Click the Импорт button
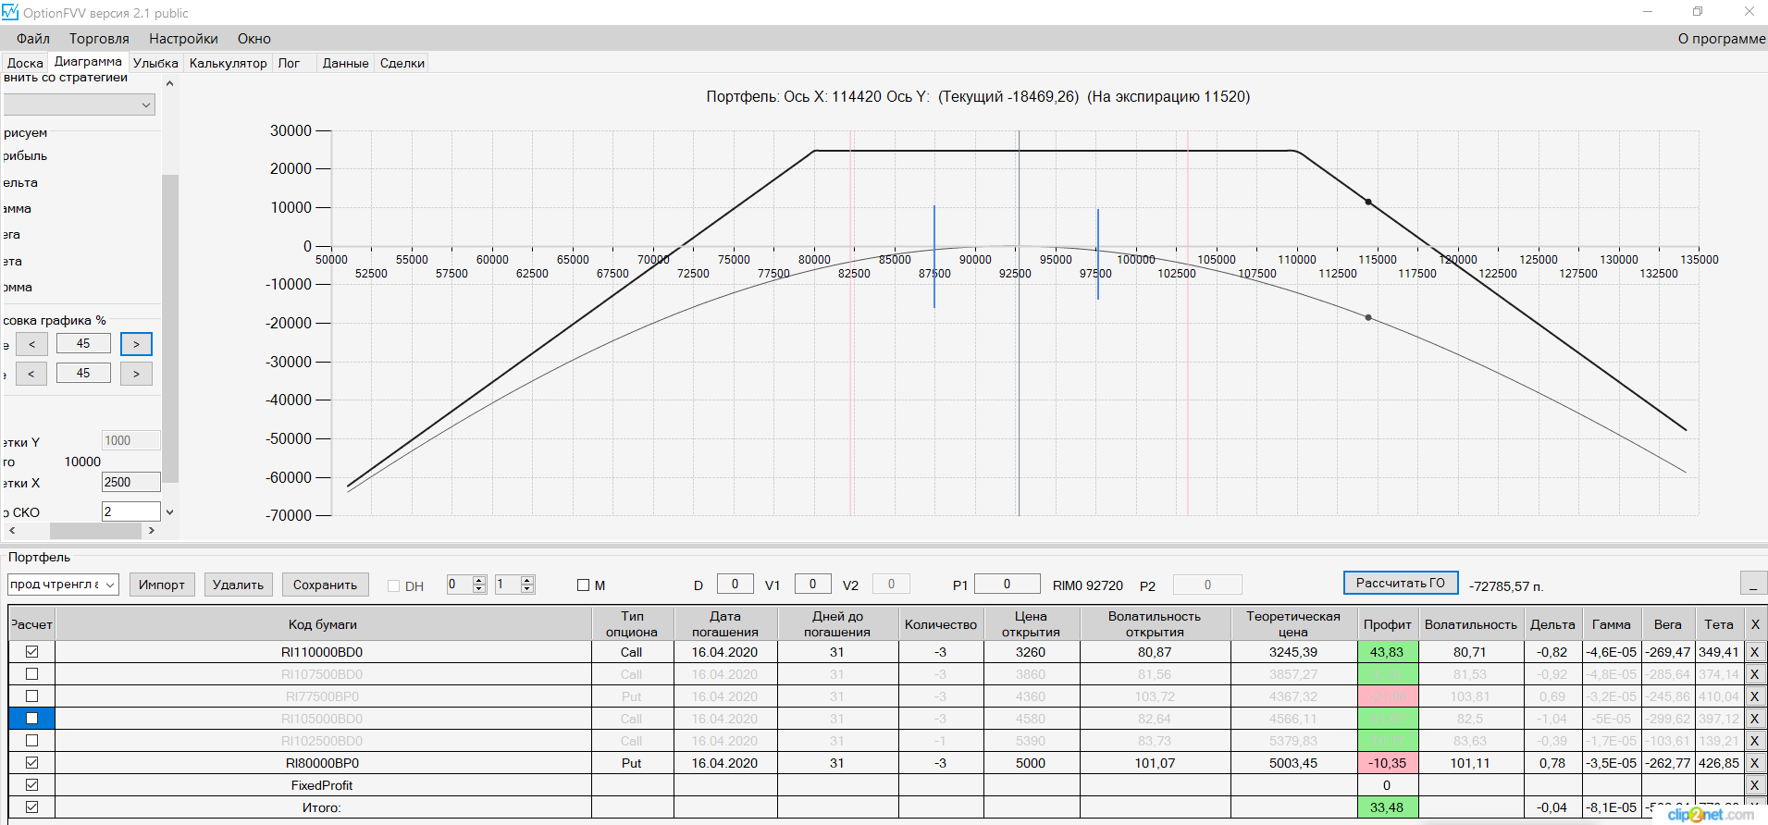The image size is (1768, 825). pos(162,585)
